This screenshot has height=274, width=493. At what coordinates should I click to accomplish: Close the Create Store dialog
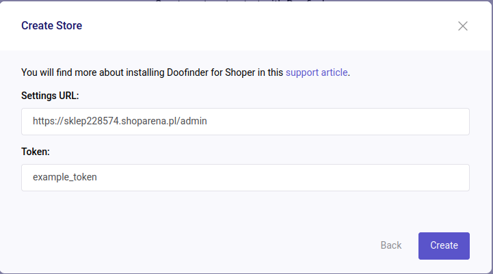[x=463, y=26]
